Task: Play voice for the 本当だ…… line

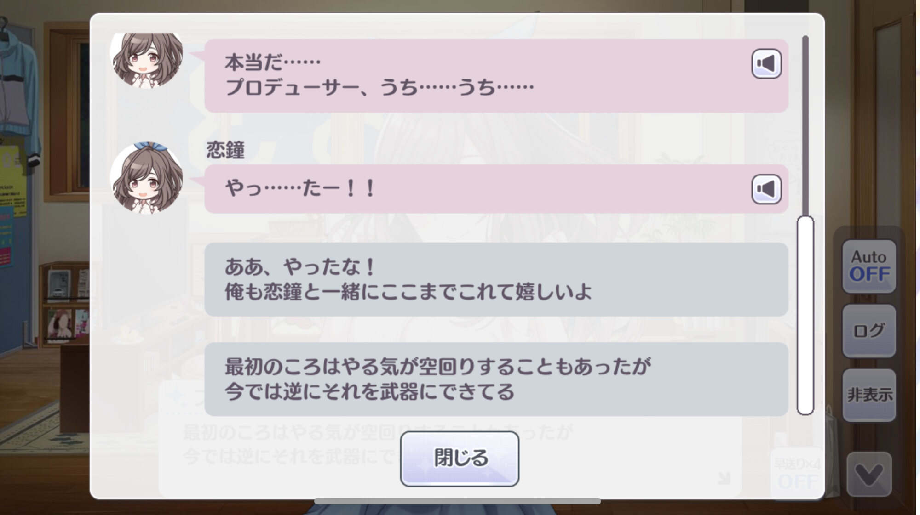Action: [766, 64]
